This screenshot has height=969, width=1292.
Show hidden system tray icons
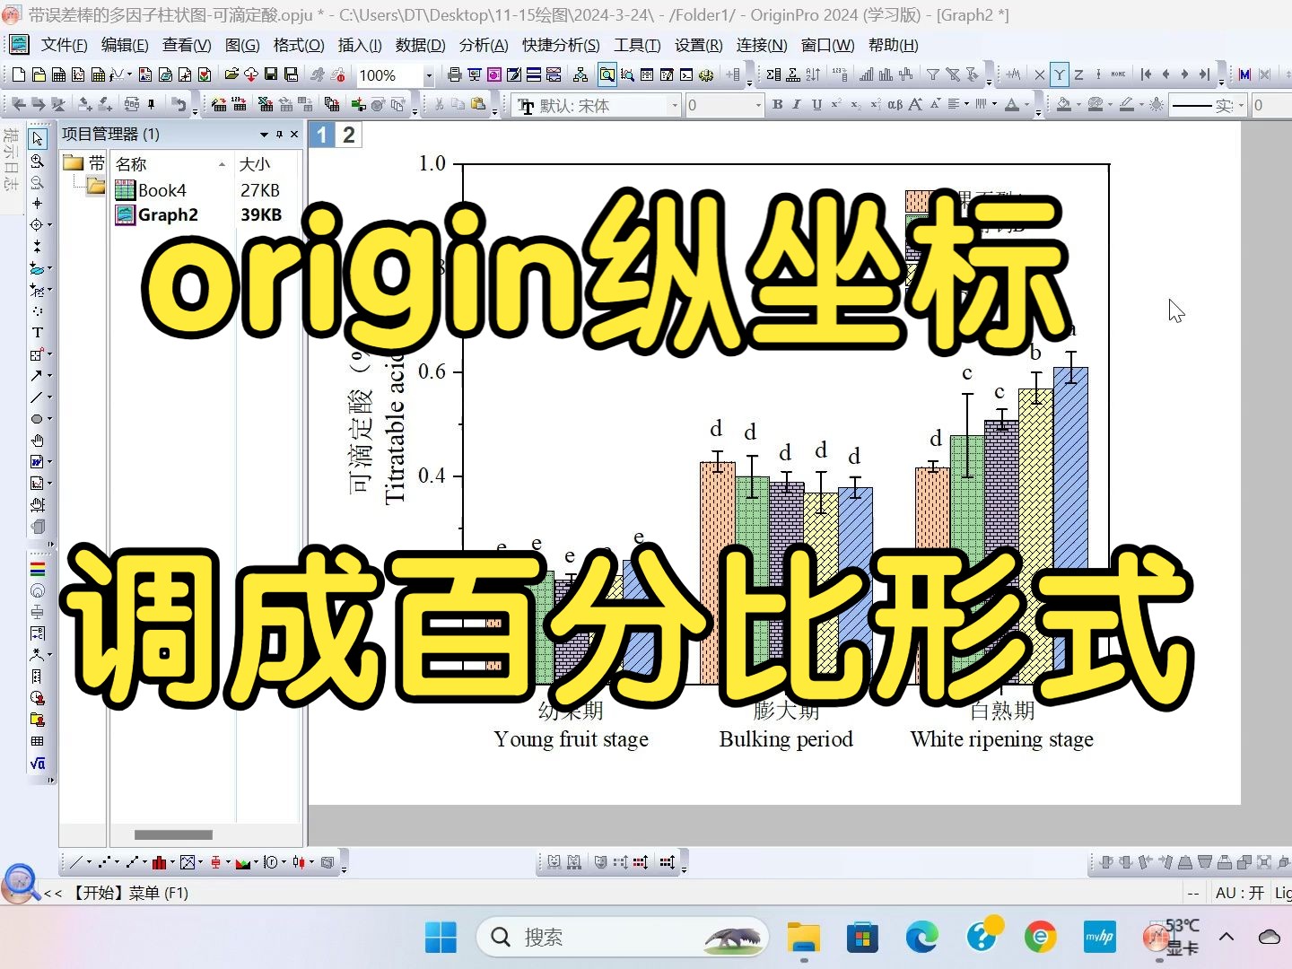point(1227,937)
